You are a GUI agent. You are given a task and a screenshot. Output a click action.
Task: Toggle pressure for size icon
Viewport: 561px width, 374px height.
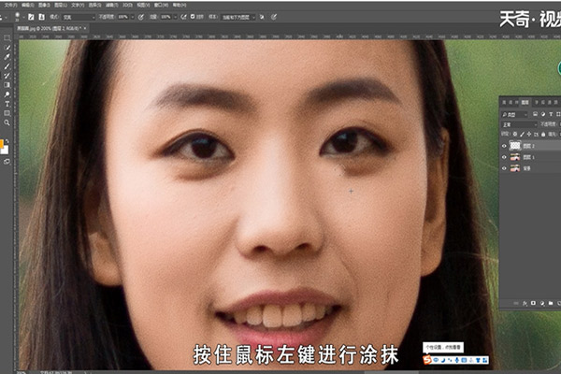pyautogui.click(x=274, y=17)
